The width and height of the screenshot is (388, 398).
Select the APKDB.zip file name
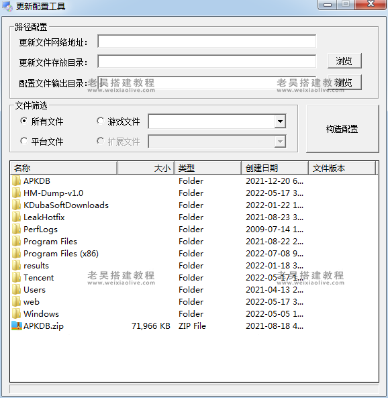pos(44,326)
